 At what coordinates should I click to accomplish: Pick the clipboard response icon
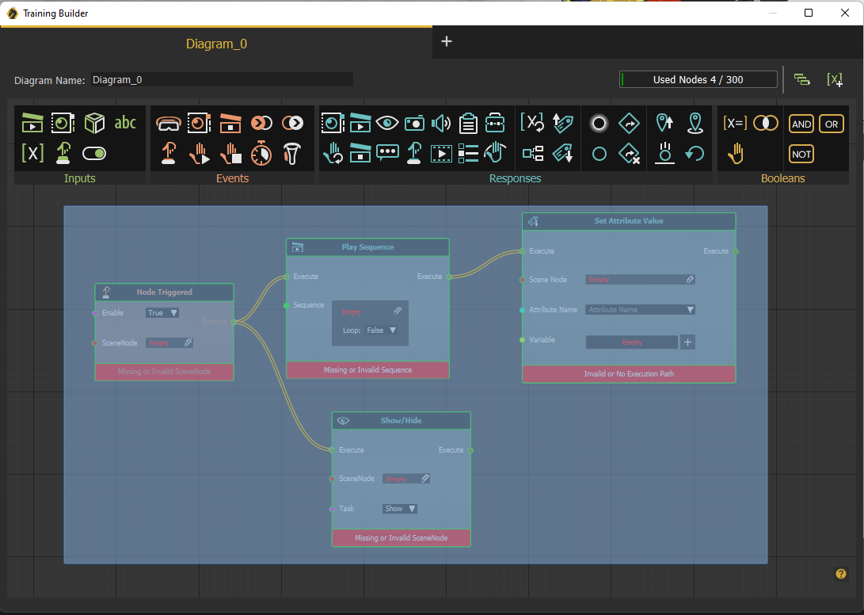pos(468,123)
